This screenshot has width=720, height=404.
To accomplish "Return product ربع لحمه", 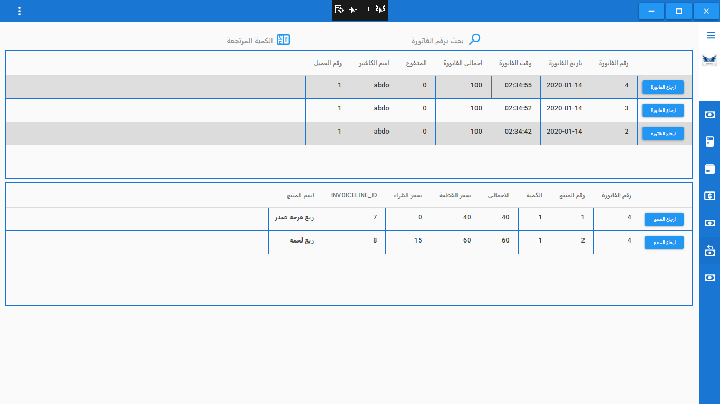I will [664, 243].
